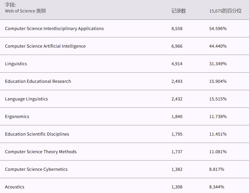This screenshot has width=249, height=193.
Task: Click the Acoustics category name
Action: (x=15, y=187)
